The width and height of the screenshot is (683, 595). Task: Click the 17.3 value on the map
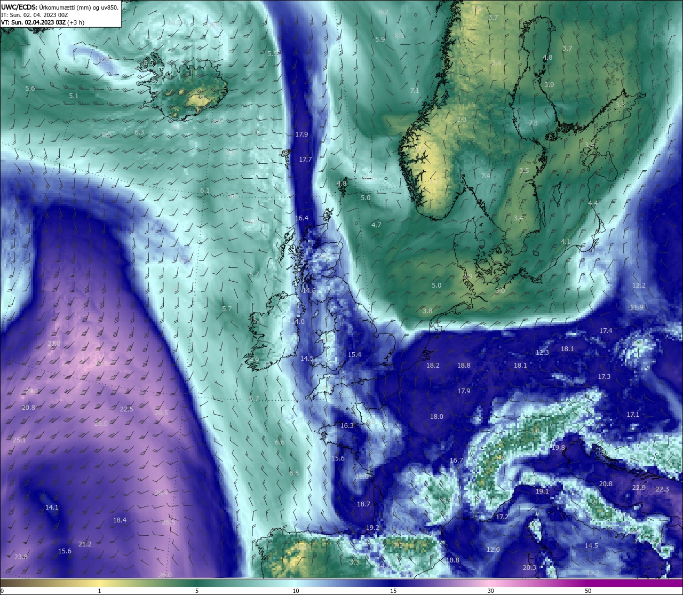(604, 376)
